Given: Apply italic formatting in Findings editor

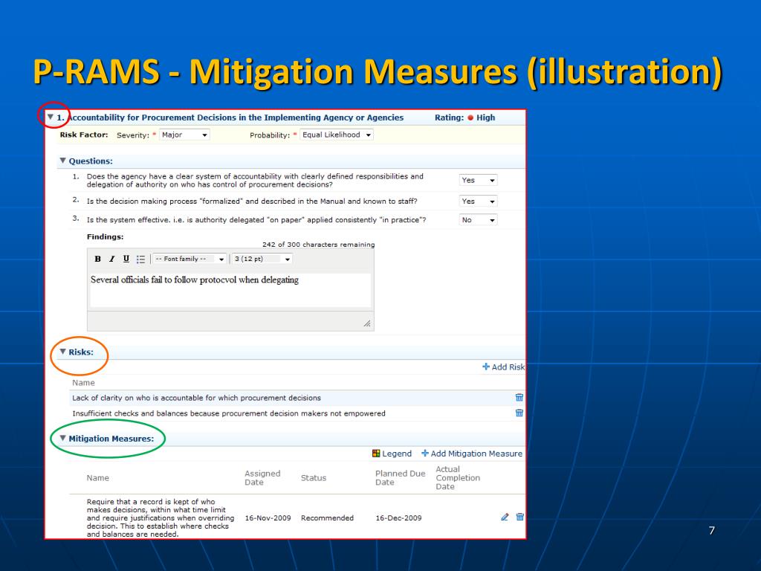Looking at the screenshot, I should [111, 259].
